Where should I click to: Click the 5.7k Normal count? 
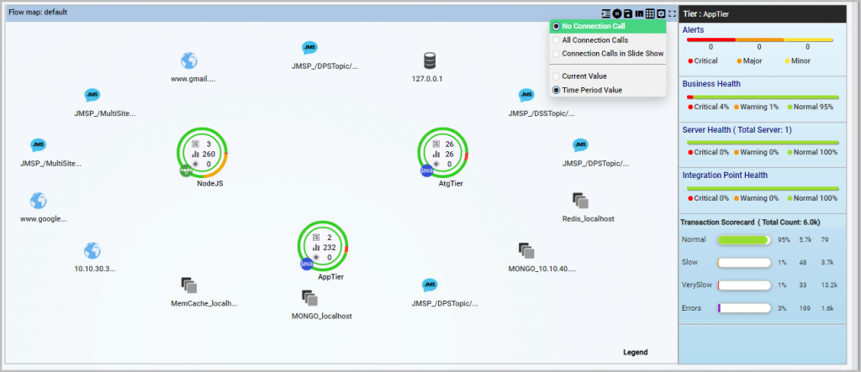point(806,240)
